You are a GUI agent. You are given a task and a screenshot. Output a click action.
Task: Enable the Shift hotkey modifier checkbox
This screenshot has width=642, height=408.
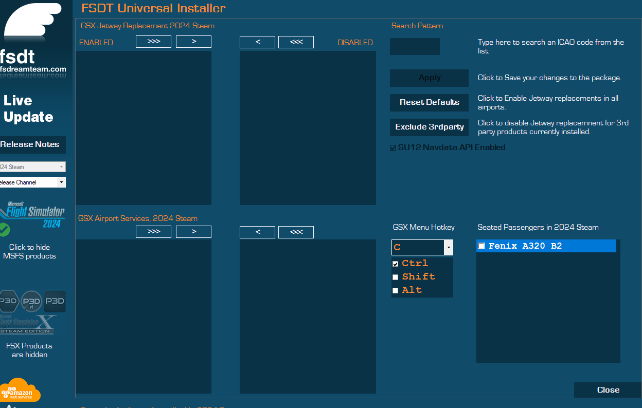[396, 277]
